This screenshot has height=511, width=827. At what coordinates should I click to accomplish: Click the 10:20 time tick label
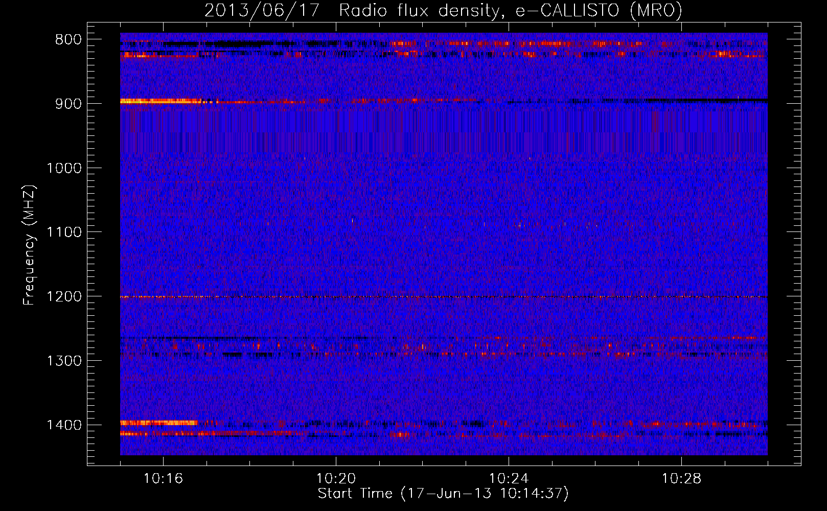point(336,479)
